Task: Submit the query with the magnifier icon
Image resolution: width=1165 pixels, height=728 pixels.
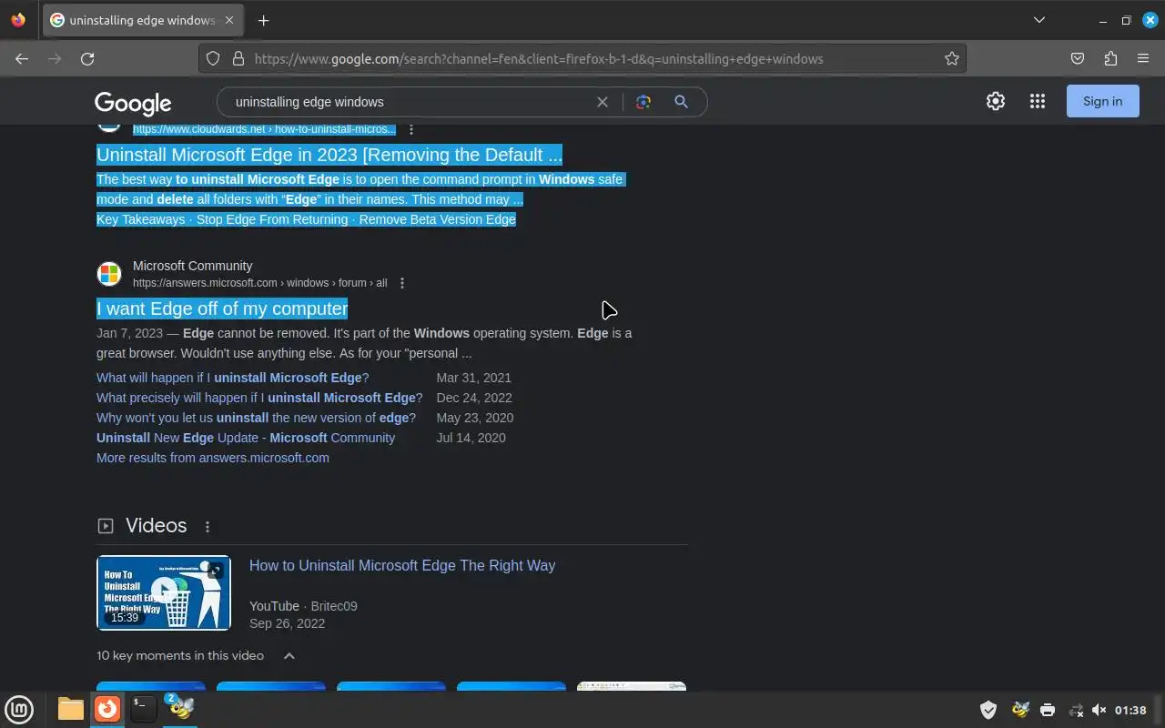Action: (681, 102)
